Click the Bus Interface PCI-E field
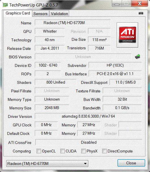The image size is (150, 172). pyautogui.click(x=115, y=74)
